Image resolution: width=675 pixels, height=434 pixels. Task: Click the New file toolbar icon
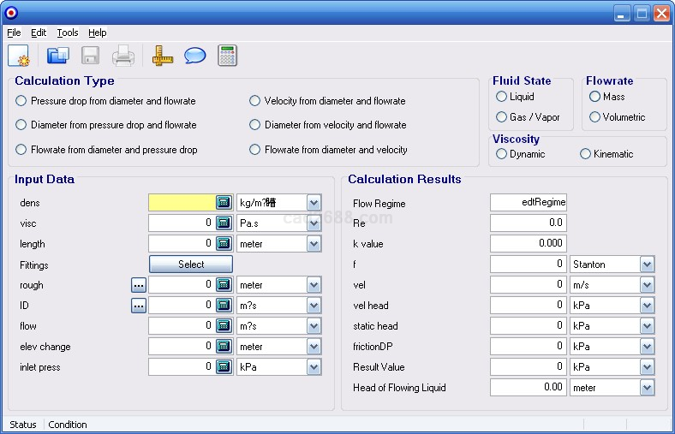[18, 56]
